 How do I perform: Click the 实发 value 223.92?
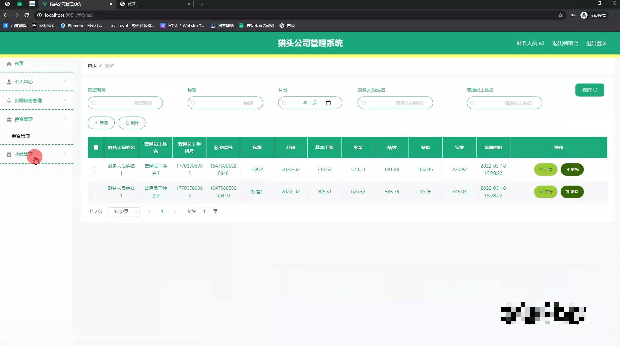coord(459,169)
